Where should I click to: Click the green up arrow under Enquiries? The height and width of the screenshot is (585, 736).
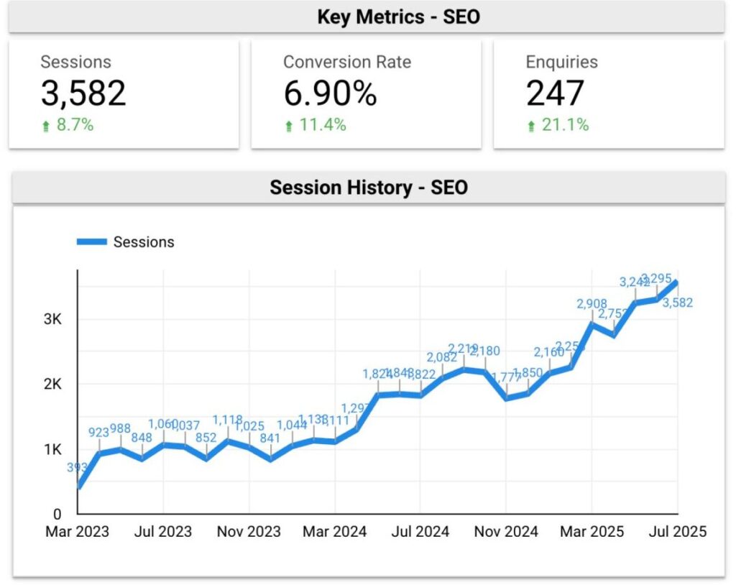531,126
